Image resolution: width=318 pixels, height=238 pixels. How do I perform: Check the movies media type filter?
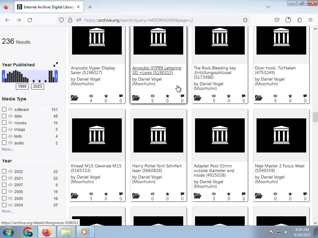pos(4,123)
